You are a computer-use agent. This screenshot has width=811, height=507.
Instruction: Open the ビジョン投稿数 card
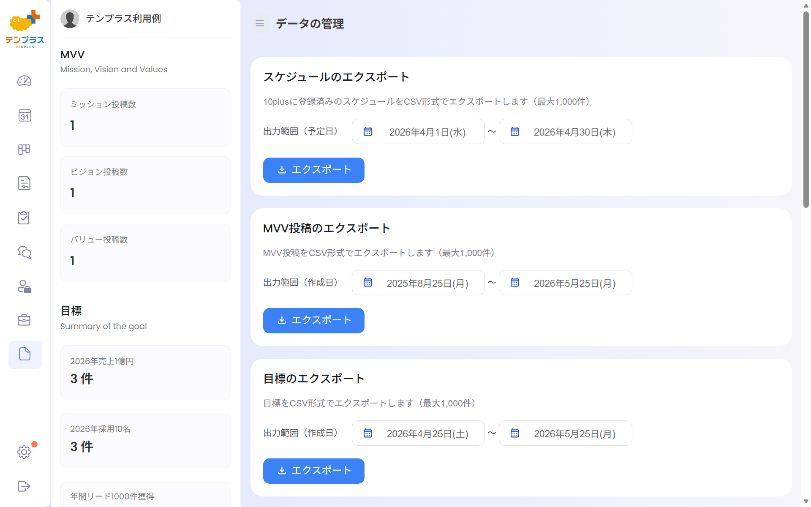click(x=146, y=185)
